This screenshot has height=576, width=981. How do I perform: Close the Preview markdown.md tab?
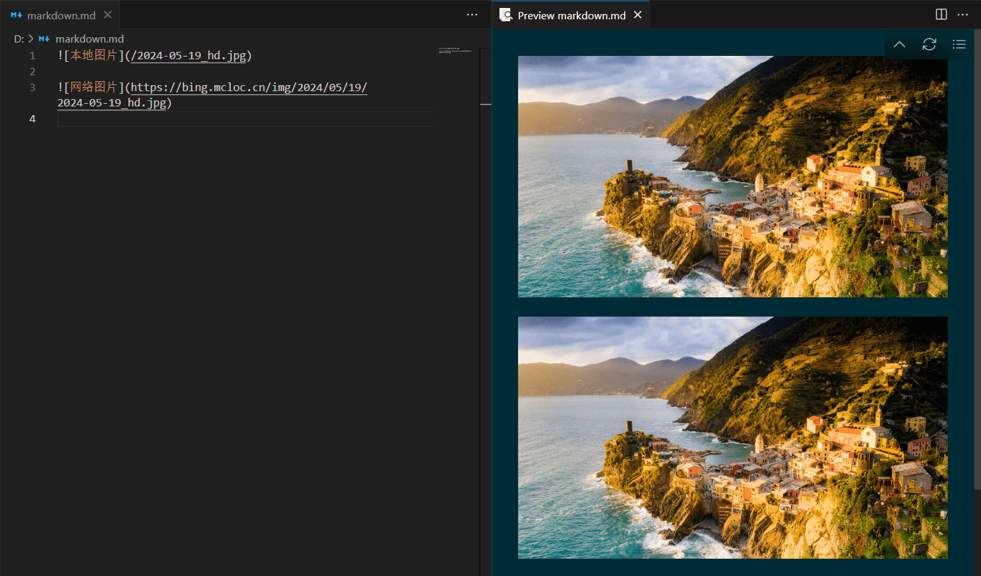click(638, 15)
